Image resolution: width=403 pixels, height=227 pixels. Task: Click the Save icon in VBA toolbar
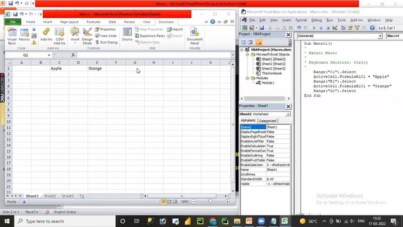click(x=261, y=28)
